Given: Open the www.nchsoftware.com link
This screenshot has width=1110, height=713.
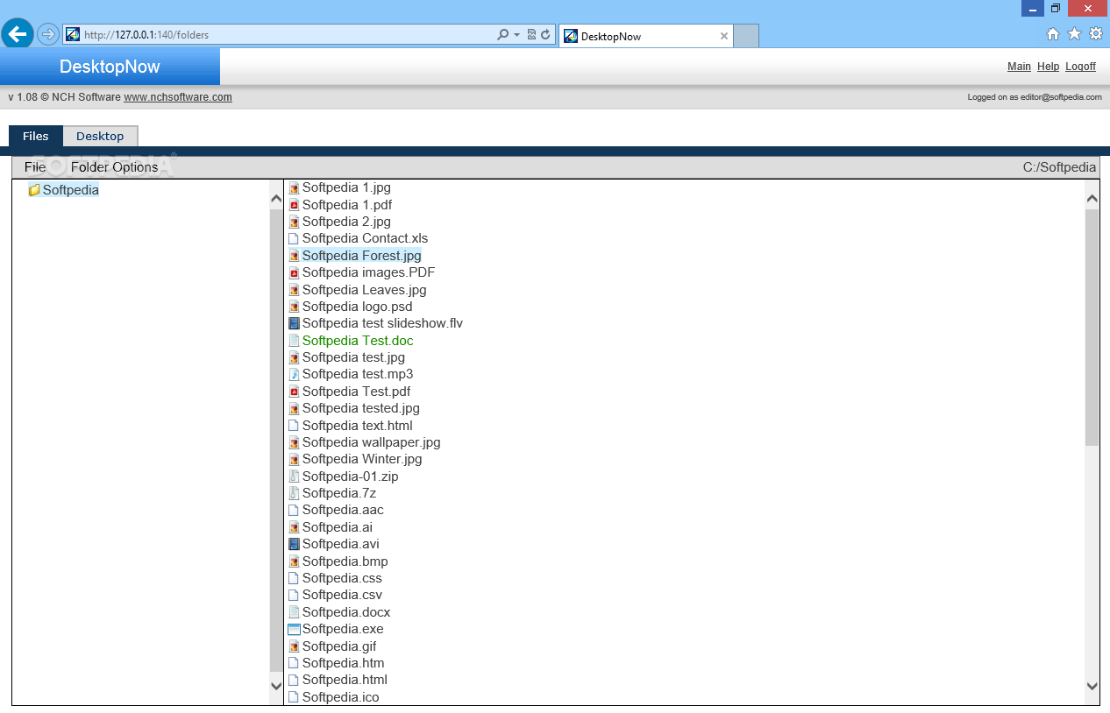Looking at the screenshot, I should tap(178, 97).
